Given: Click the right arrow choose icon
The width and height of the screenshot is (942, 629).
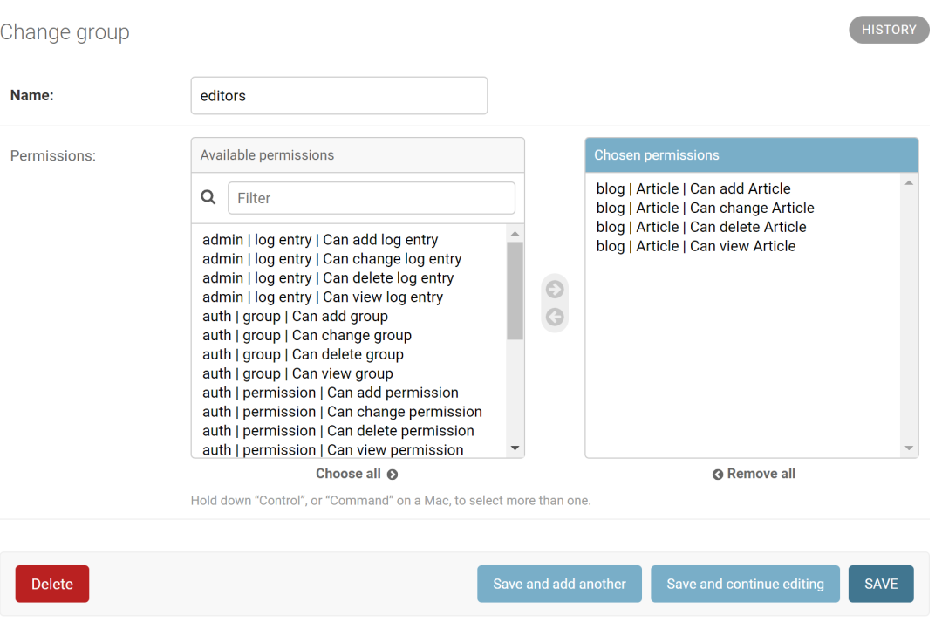Looking at the screenshot, I should pyautogui.click(x=555, y=290).
